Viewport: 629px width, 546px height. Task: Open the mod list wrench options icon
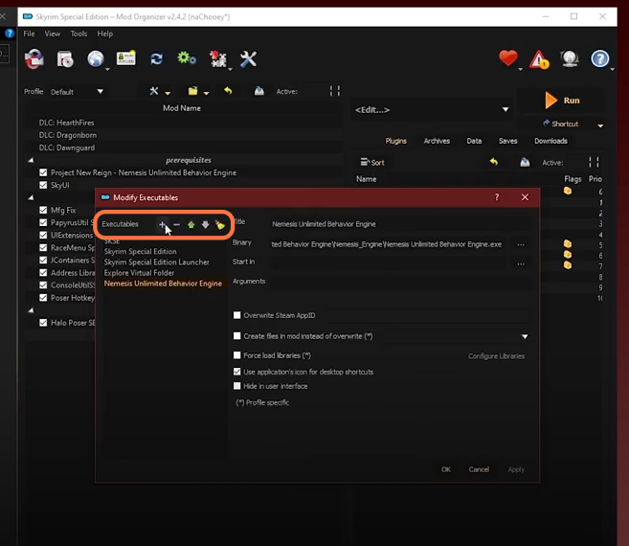[154, 91]
